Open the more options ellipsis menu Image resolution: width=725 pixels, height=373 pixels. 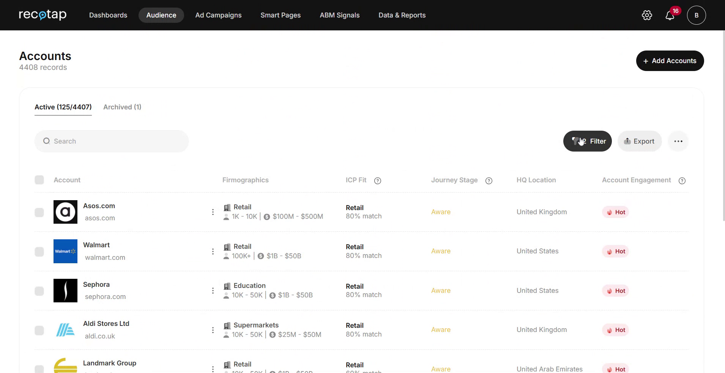point(678,141)
